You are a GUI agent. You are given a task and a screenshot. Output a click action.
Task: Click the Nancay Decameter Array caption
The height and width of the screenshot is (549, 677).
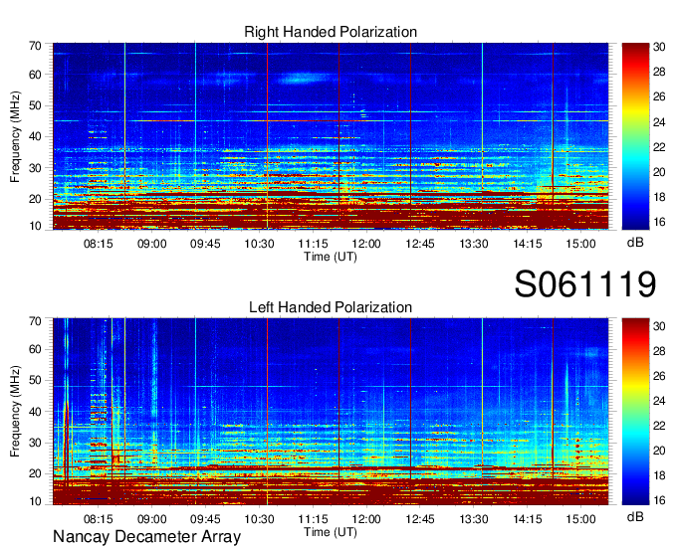[x=146, y=537]
